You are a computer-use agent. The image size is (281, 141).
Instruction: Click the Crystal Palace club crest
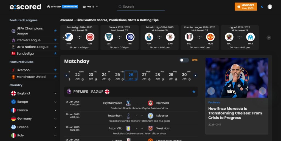tap(128, 103)
